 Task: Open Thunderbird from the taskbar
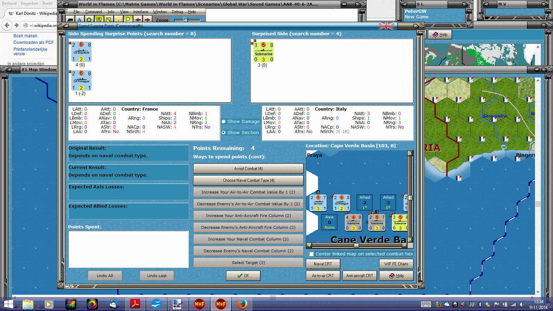coord(114,304)
